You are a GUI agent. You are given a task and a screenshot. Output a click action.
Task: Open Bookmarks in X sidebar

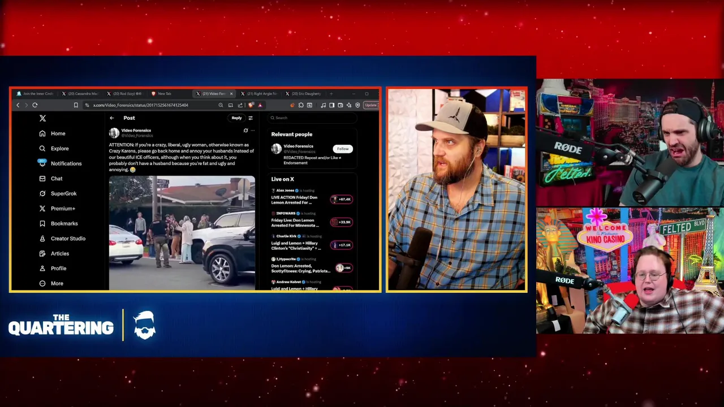[x=58, y=223]
